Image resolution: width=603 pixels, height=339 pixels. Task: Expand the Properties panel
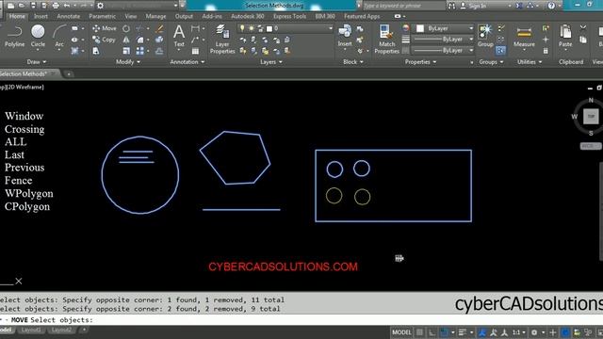click(x=421, y=62)
